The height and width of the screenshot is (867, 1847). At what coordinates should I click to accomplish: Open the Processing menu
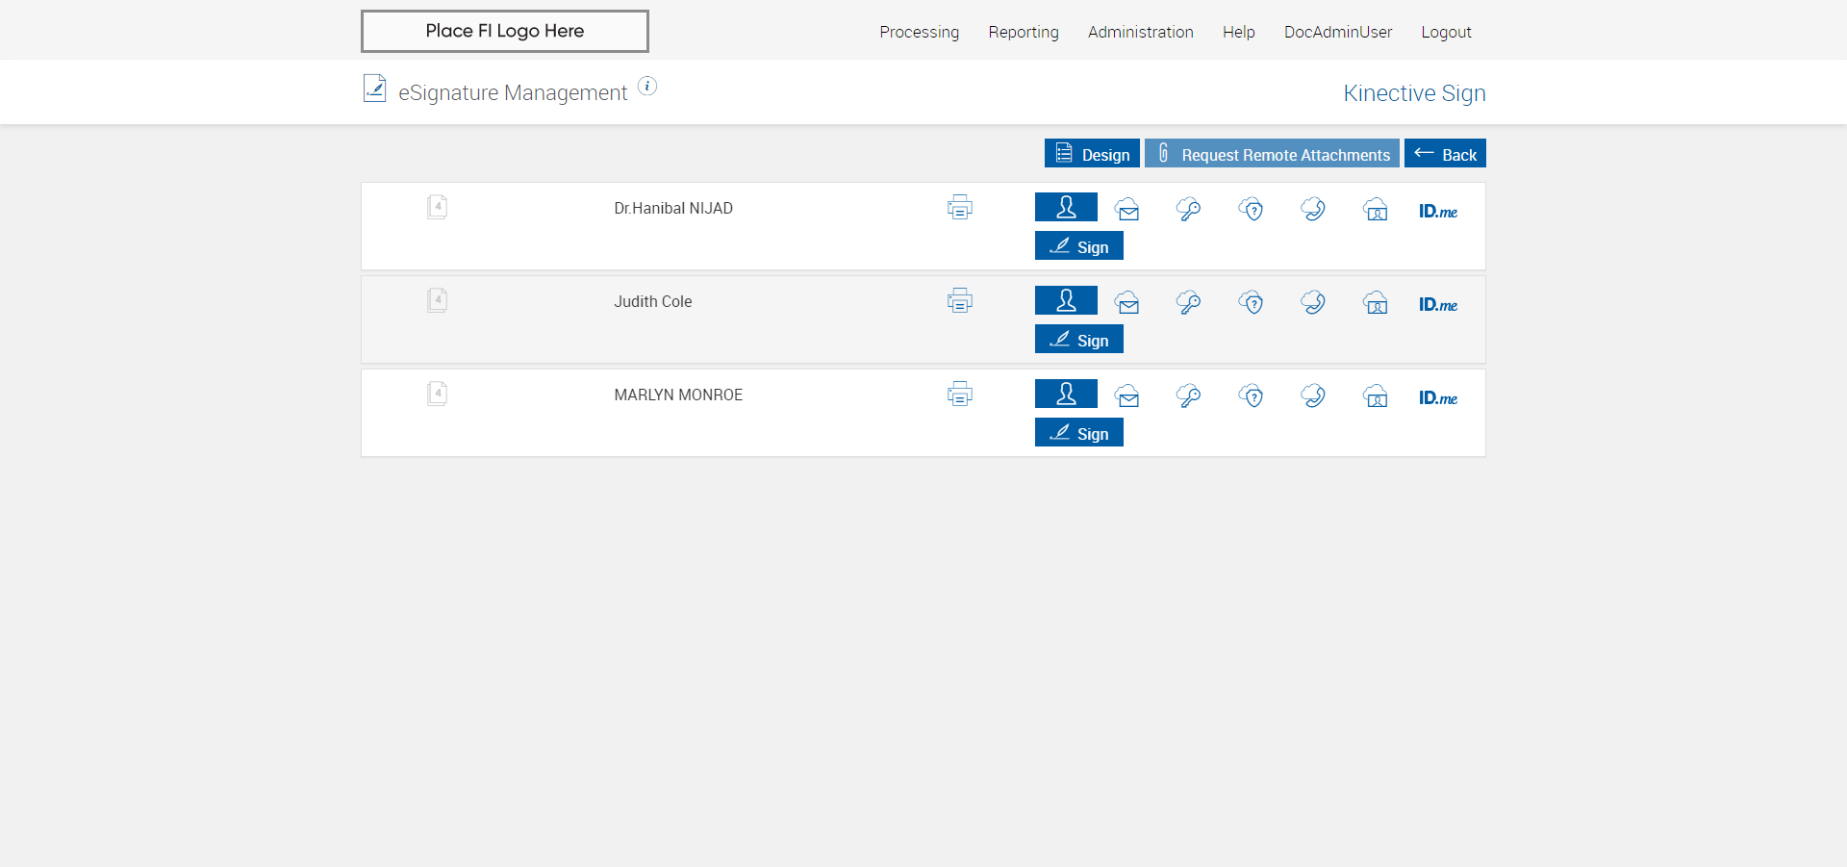pyautogui.click(x=919, y=32)
